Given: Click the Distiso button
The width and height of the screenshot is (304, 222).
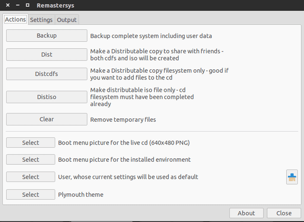Looking at the screenshot, I should [47, 97].
